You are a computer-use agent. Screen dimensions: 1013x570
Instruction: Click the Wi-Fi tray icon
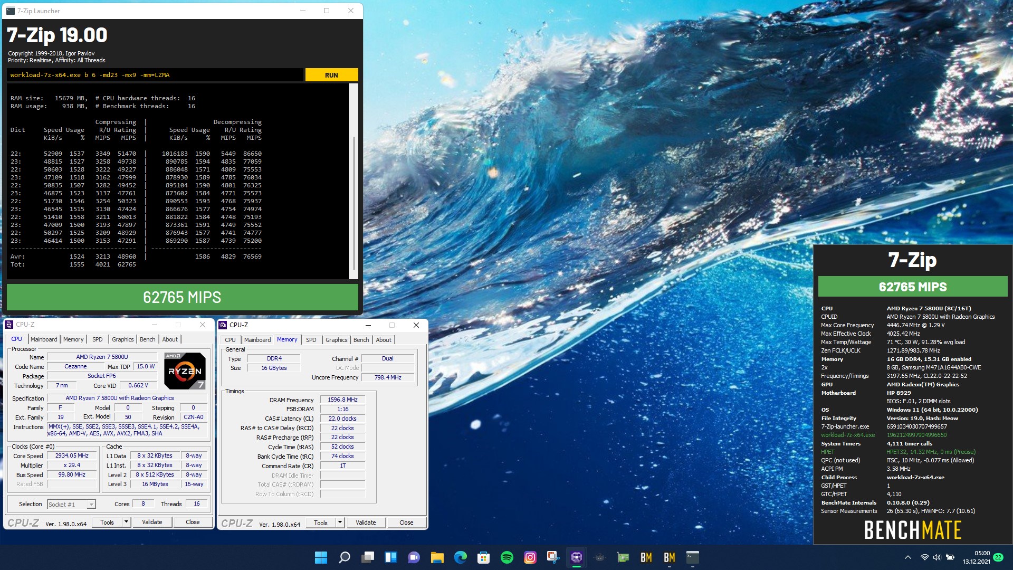[x=924, y=557]
